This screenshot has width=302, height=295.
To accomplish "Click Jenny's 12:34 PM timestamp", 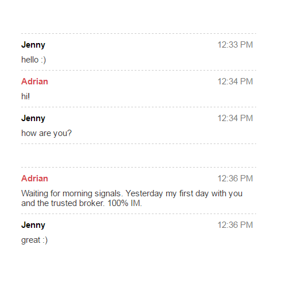I will click(235, 118).
